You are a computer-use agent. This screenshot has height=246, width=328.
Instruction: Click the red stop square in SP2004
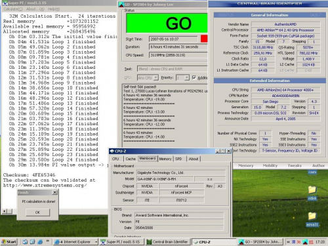pos(204,39)
